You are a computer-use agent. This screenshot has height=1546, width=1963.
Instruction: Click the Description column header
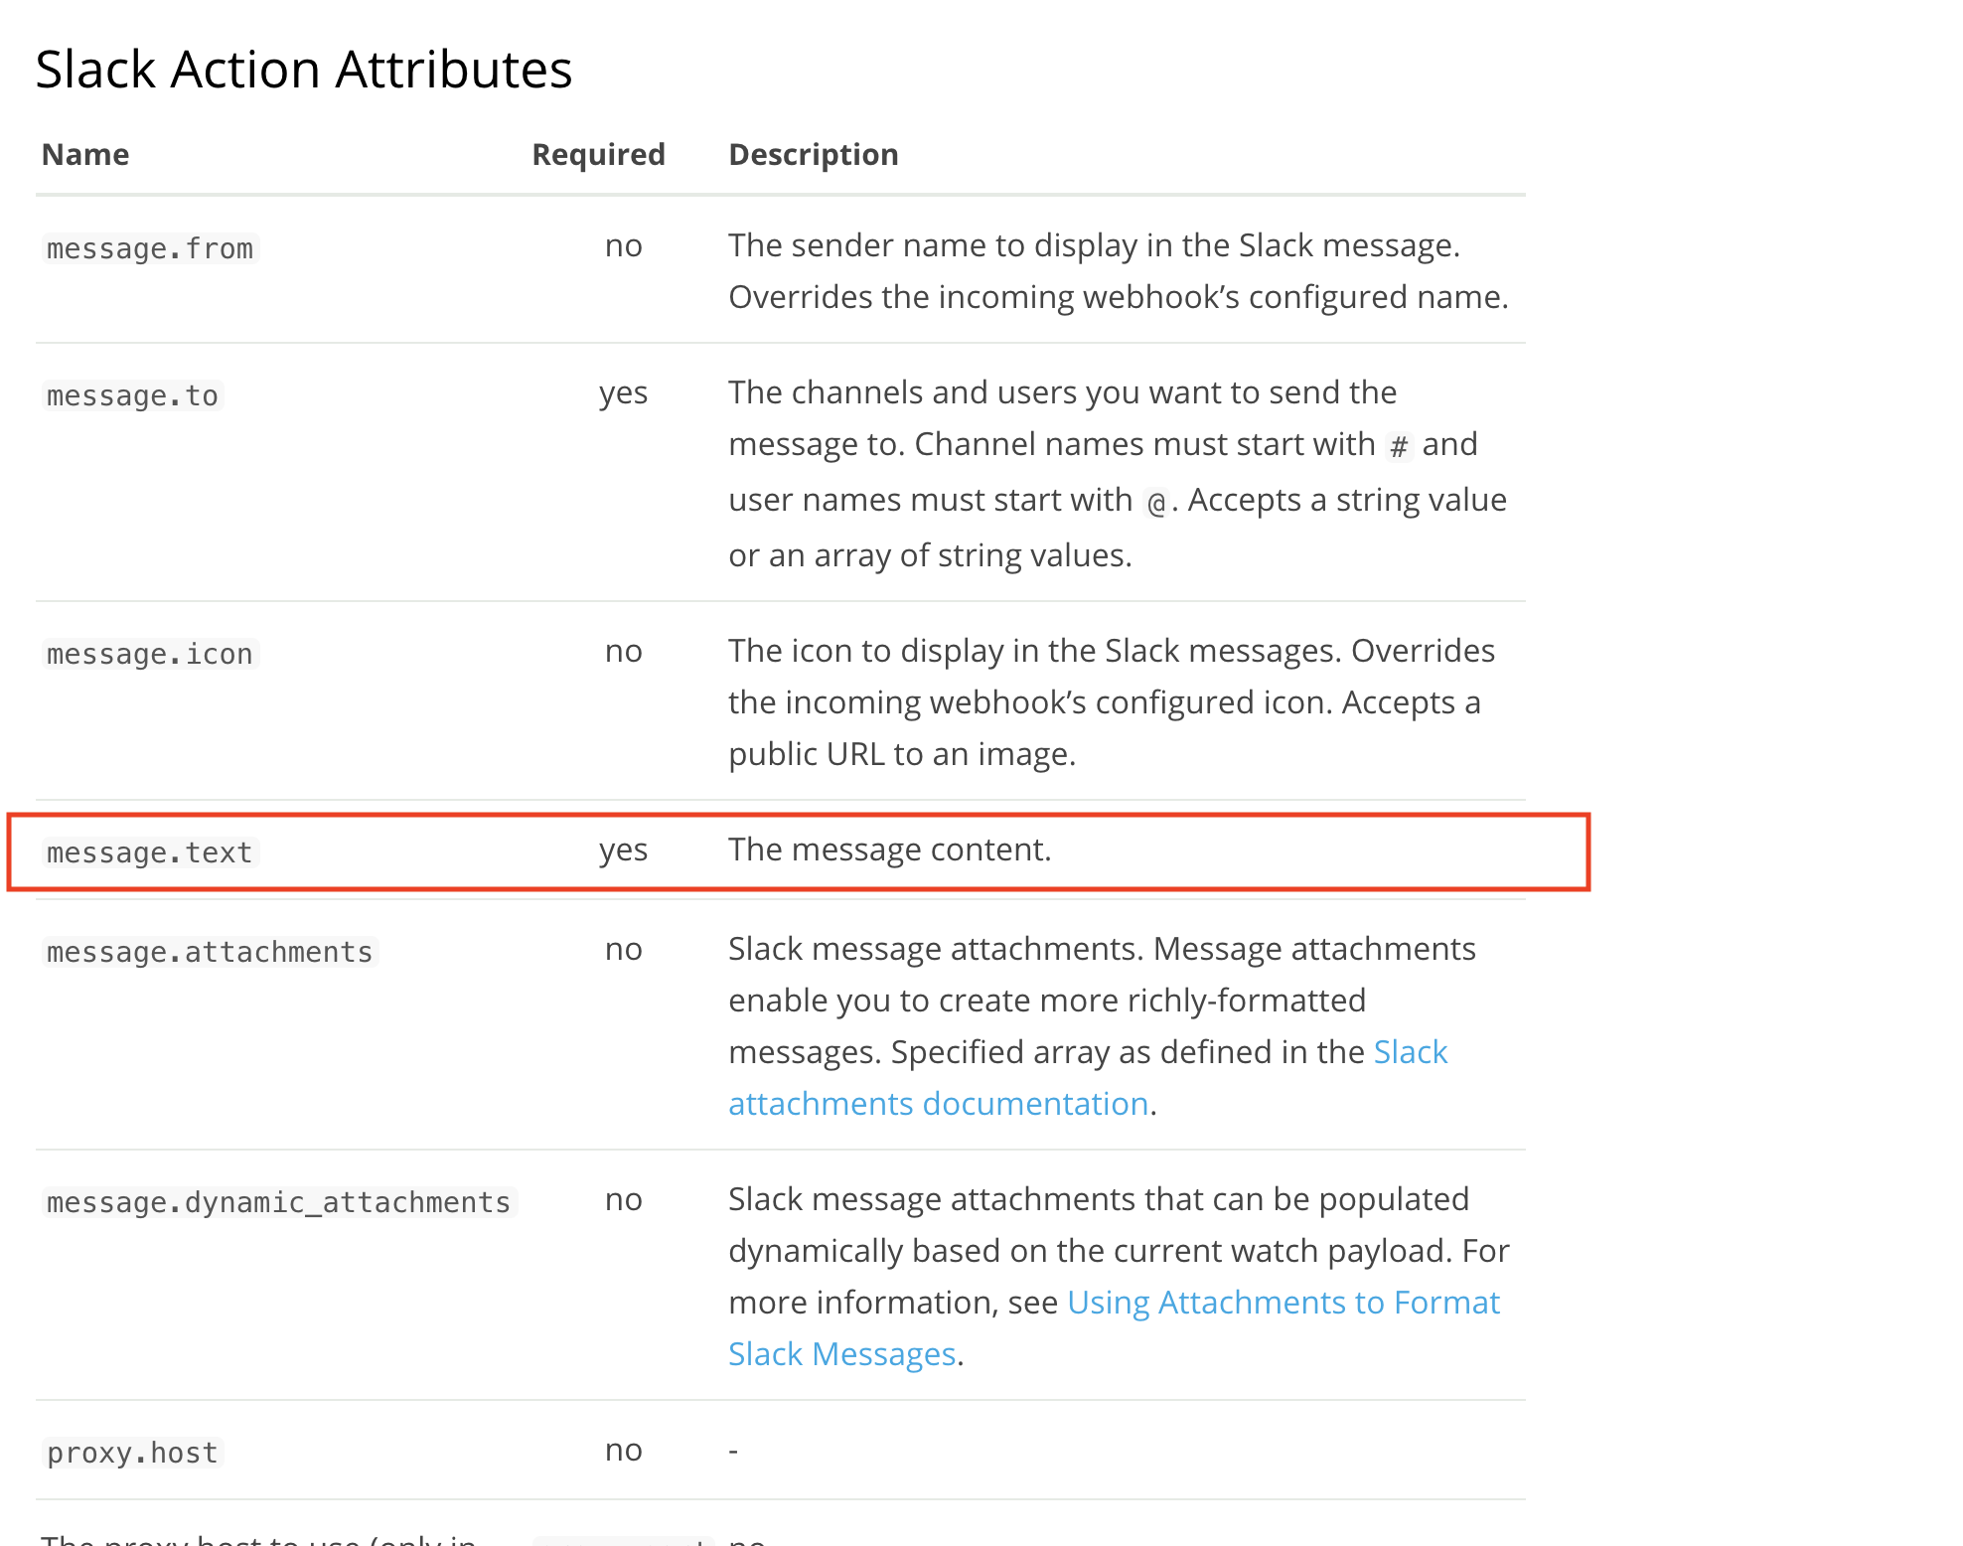(814, 154)
